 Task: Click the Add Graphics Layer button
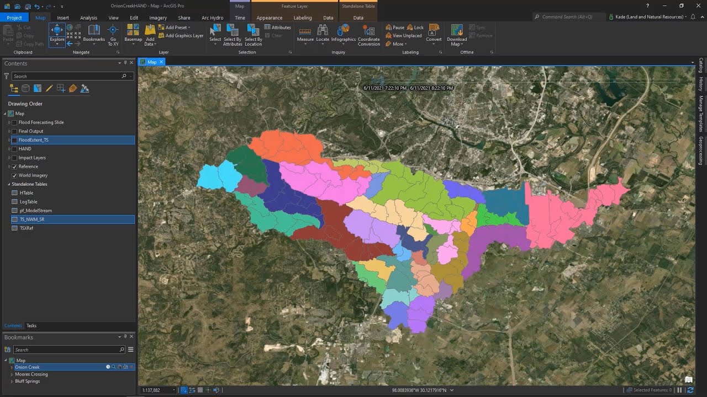click(x=181, y=35)
